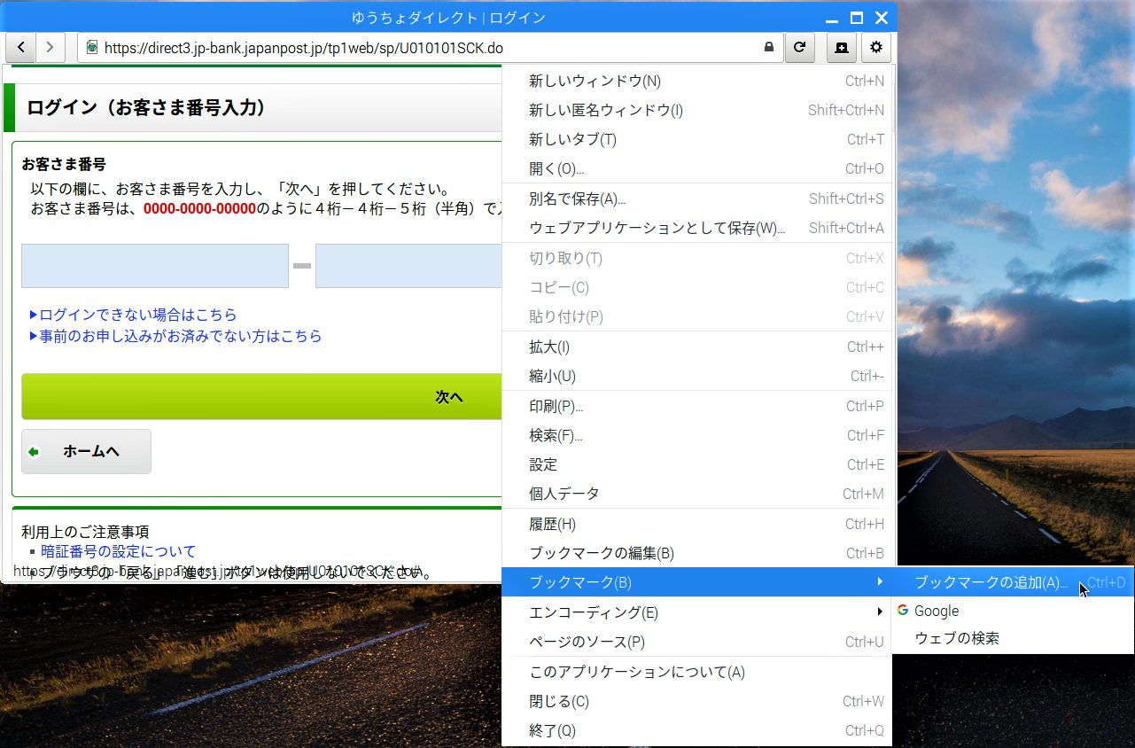This screenshot has width=1135, height=748.
Task: Click the reload page icon
Action: pos(799,47)
